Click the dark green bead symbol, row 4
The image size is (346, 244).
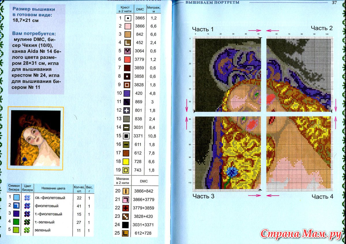[17, 222]
